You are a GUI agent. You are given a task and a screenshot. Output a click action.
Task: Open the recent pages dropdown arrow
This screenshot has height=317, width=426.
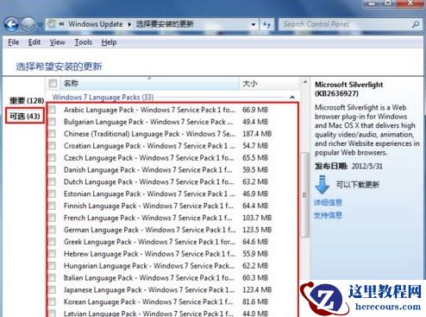40,25
